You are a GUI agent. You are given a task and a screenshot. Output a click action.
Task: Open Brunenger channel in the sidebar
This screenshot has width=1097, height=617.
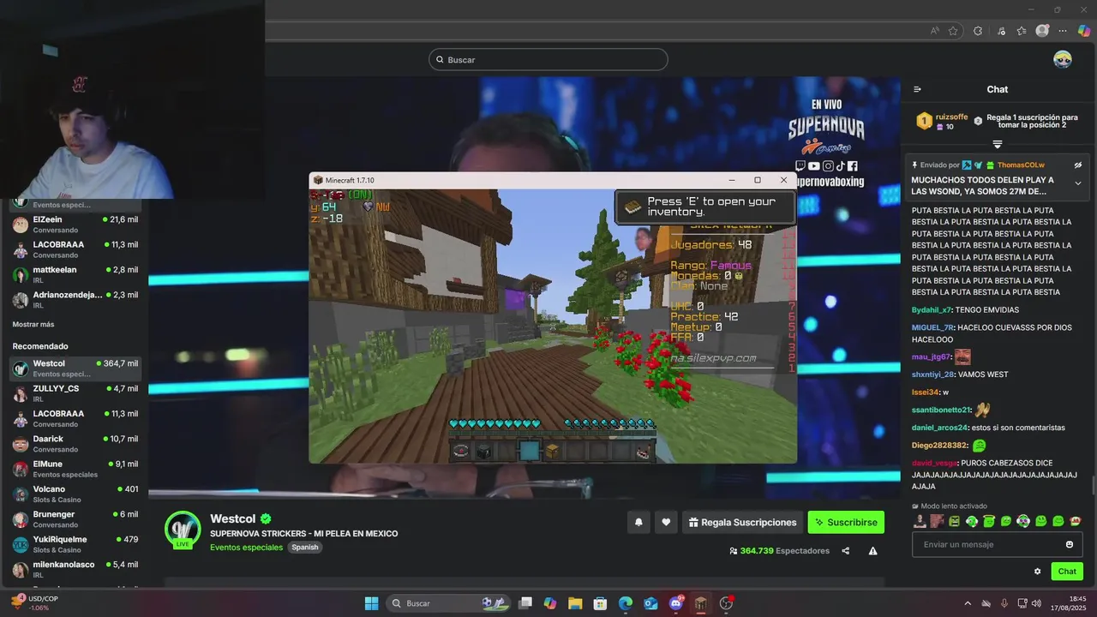tap(76, 519)
